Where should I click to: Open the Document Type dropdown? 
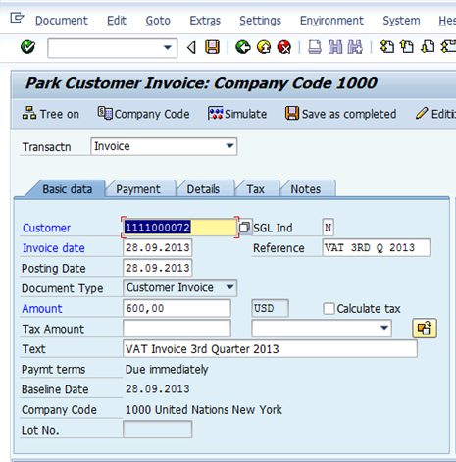pyautogui.click(x=180, y=287)
